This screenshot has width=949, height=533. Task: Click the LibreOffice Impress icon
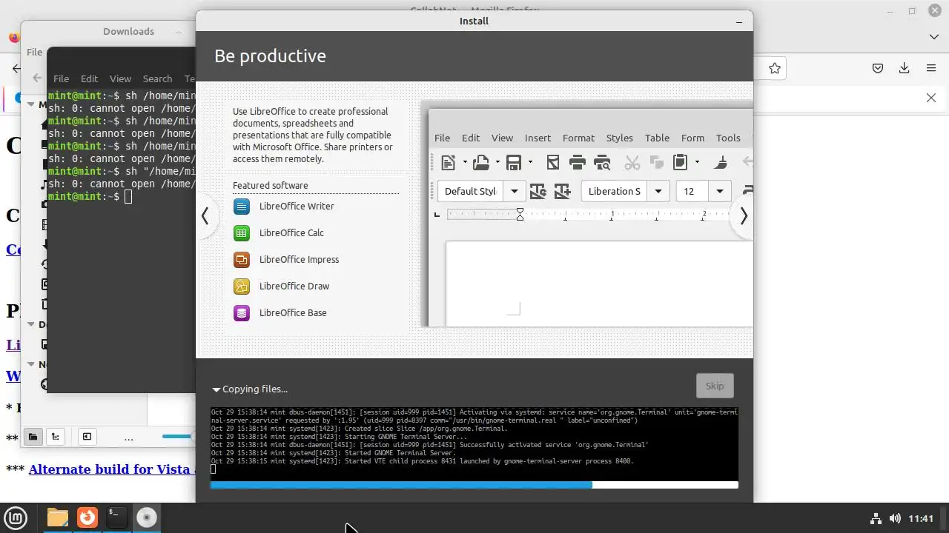(x=242, y=260)
